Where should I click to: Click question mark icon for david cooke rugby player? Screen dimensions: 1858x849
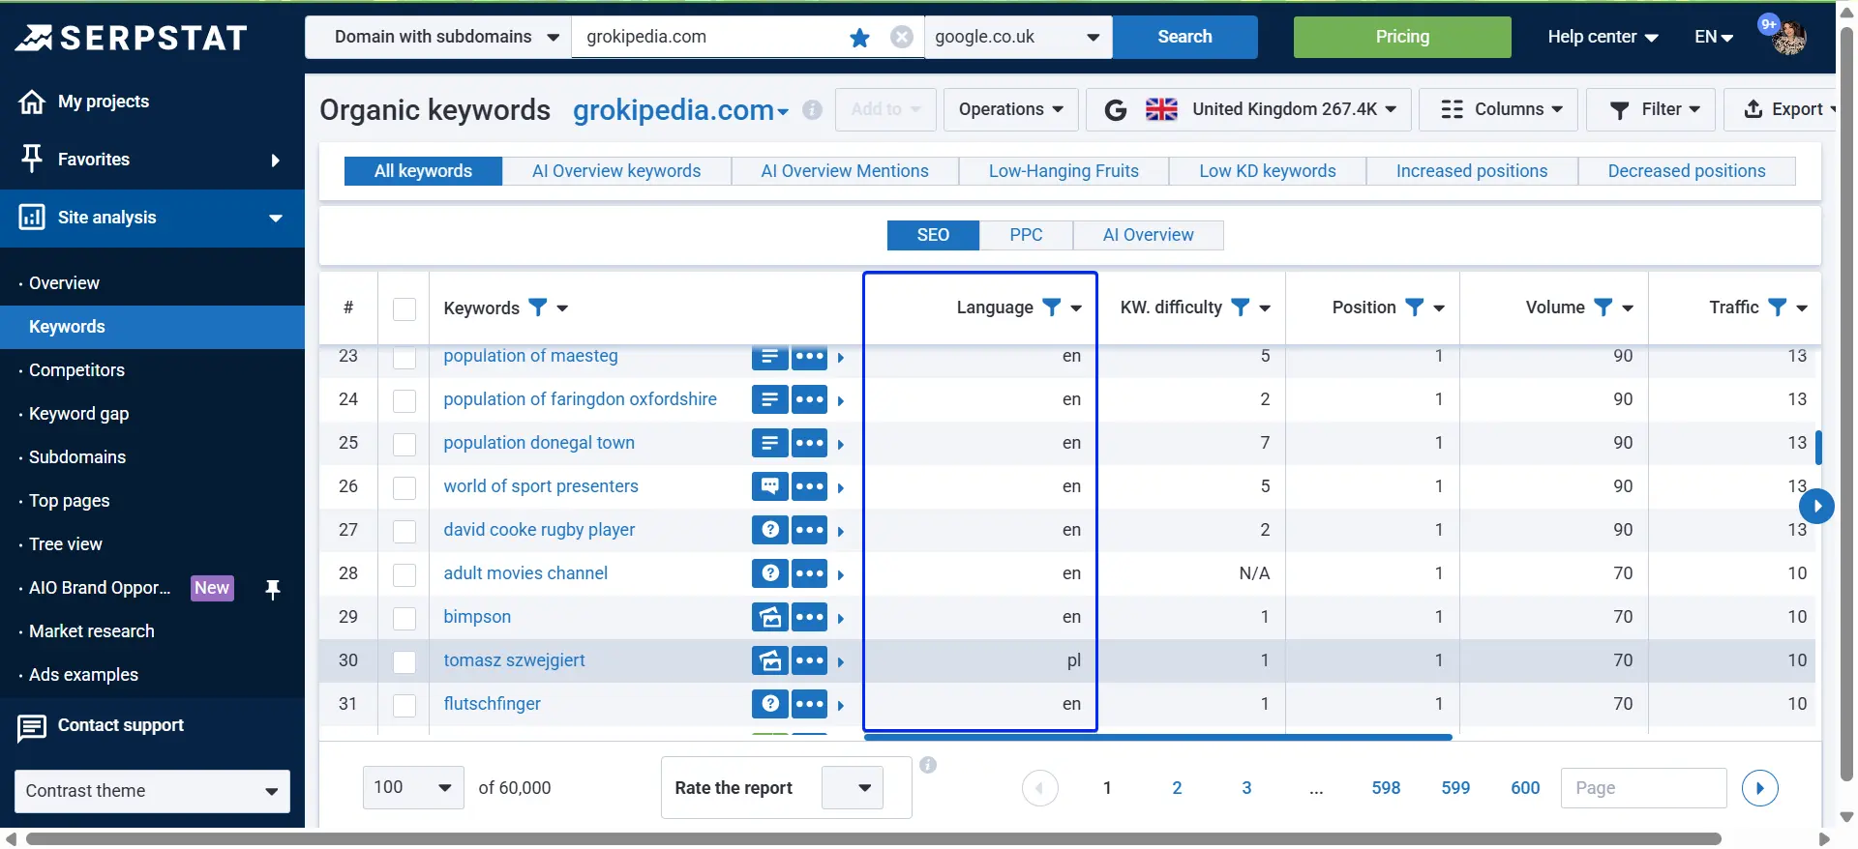point(769,530)
